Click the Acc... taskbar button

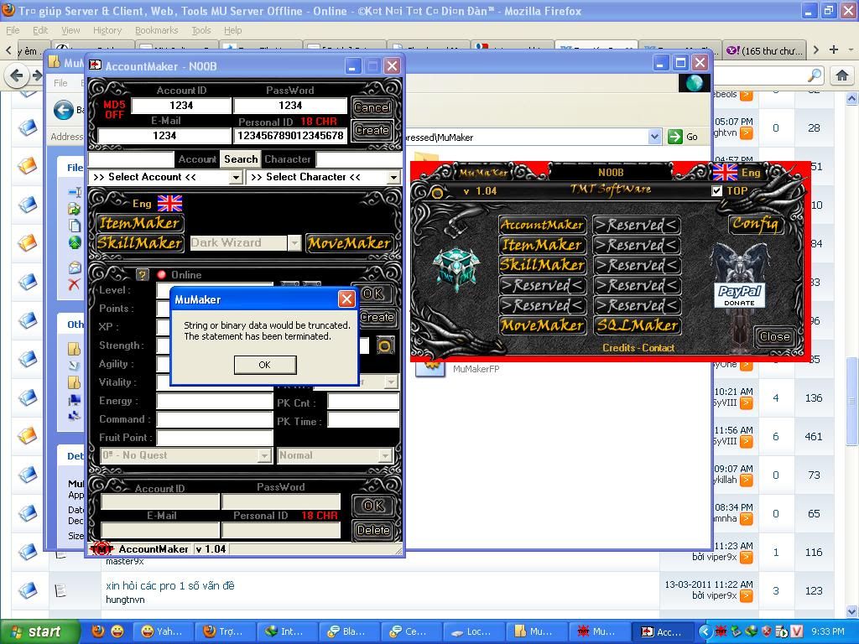coord(662,631)
